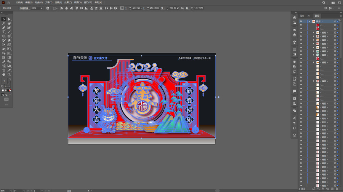Select the Pen tool
This screenshot has height=192, width=343.
pos(4,28)
